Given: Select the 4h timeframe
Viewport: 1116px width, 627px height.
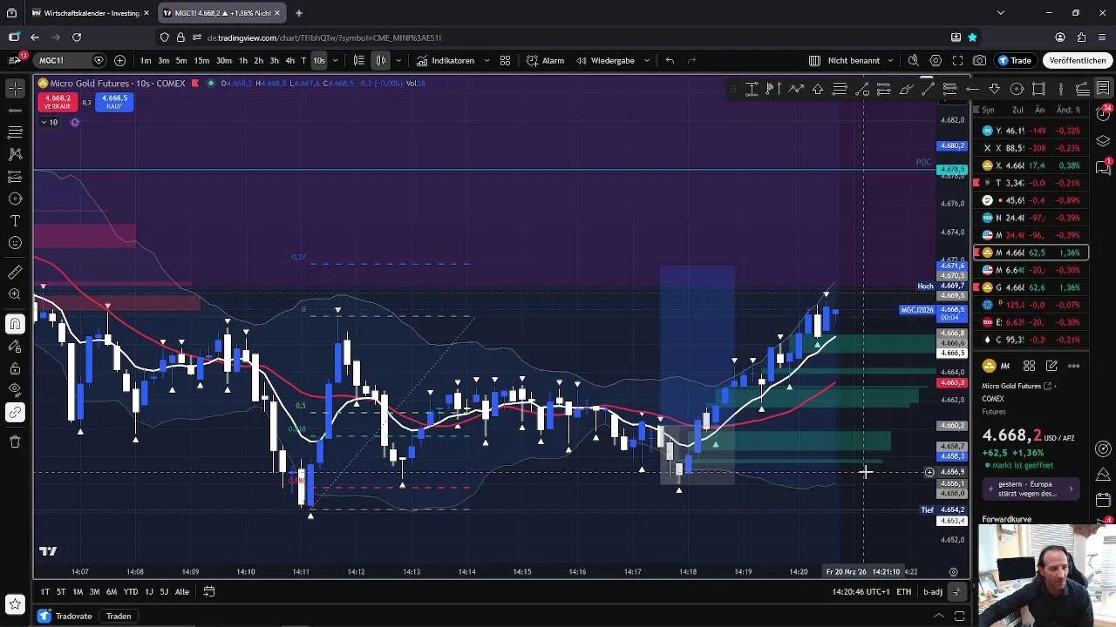Looking at the screenshot, I should [289, 60].
